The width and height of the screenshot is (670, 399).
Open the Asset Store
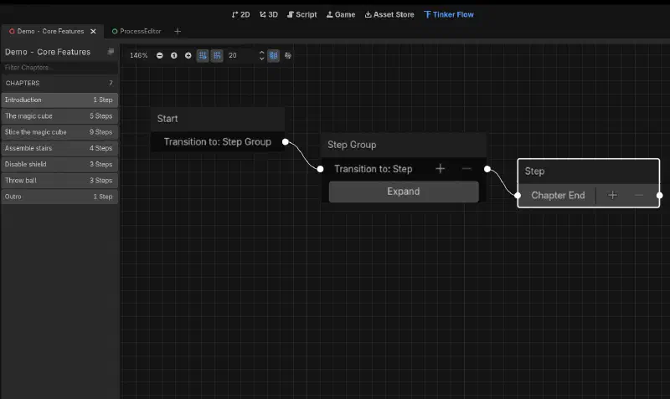point(389,14)
